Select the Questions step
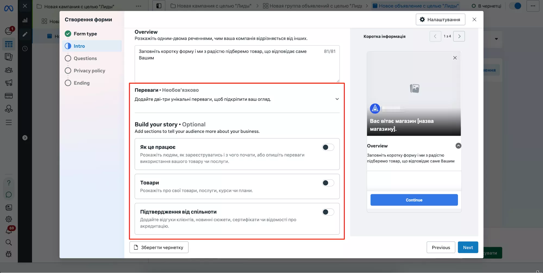 (x=85, y=58)
